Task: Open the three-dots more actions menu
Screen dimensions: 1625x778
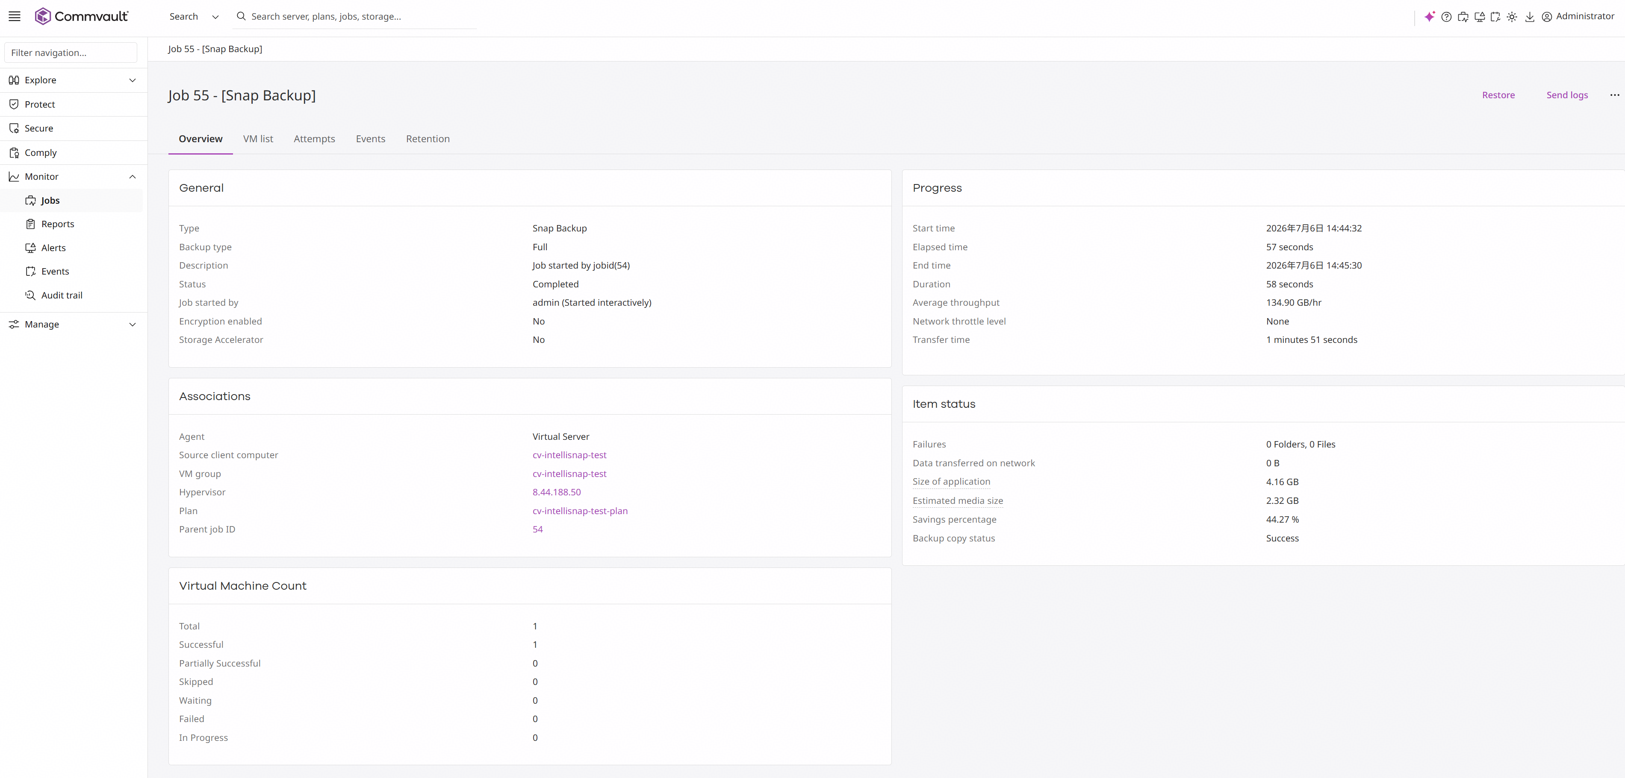Action: [x=1614, y=95]
